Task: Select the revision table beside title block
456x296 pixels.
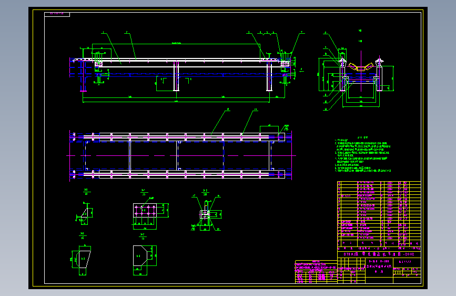Action: 316,272
